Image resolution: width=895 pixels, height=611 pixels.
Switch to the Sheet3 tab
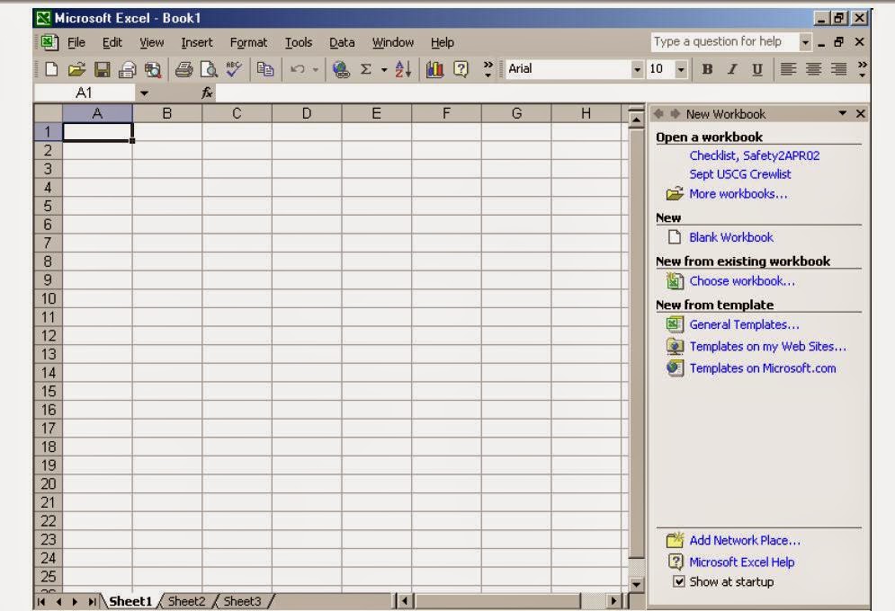point(242,601)
